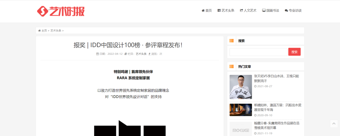
Task: Click the text 特别鸣谢 | 首席领先伙伴
Action: [x=133, y=72]
